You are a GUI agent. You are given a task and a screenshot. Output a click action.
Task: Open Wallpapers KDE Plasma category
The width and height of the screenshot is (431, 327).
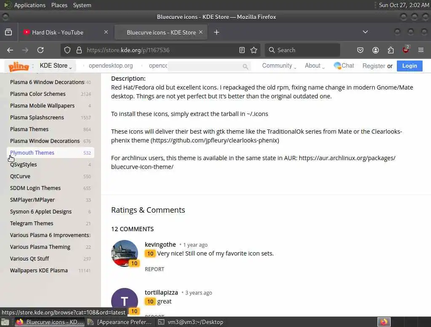coord(51,270)
